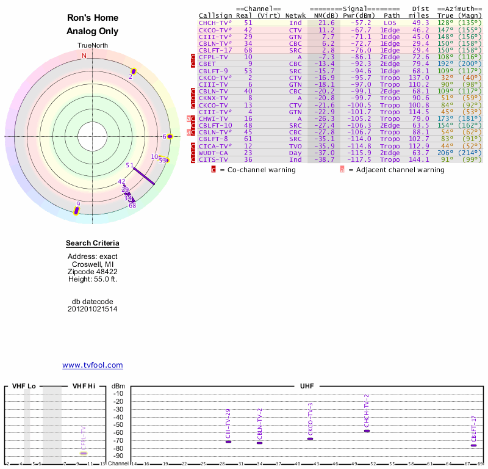The image size is (488, 469).
Task: Click co-channel warning icon beside CKNX-TV
Action: coord(193,98)
